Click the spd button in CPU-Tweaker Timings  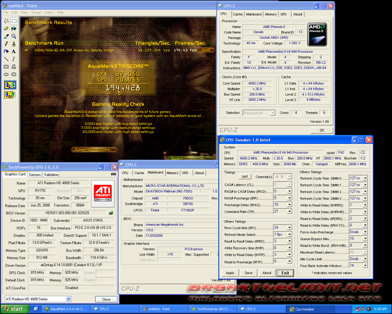click(244, 177)
